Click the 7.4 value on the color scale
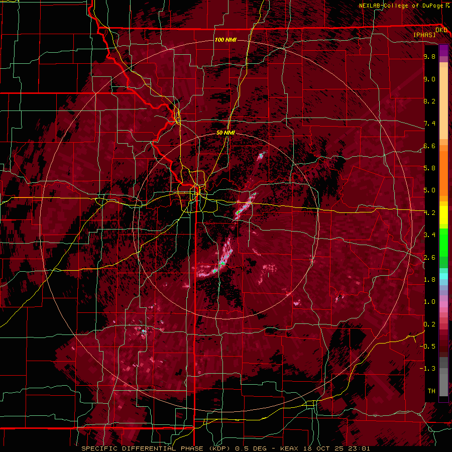The width and height of the screenshot is (452, 452). point(429,124)
